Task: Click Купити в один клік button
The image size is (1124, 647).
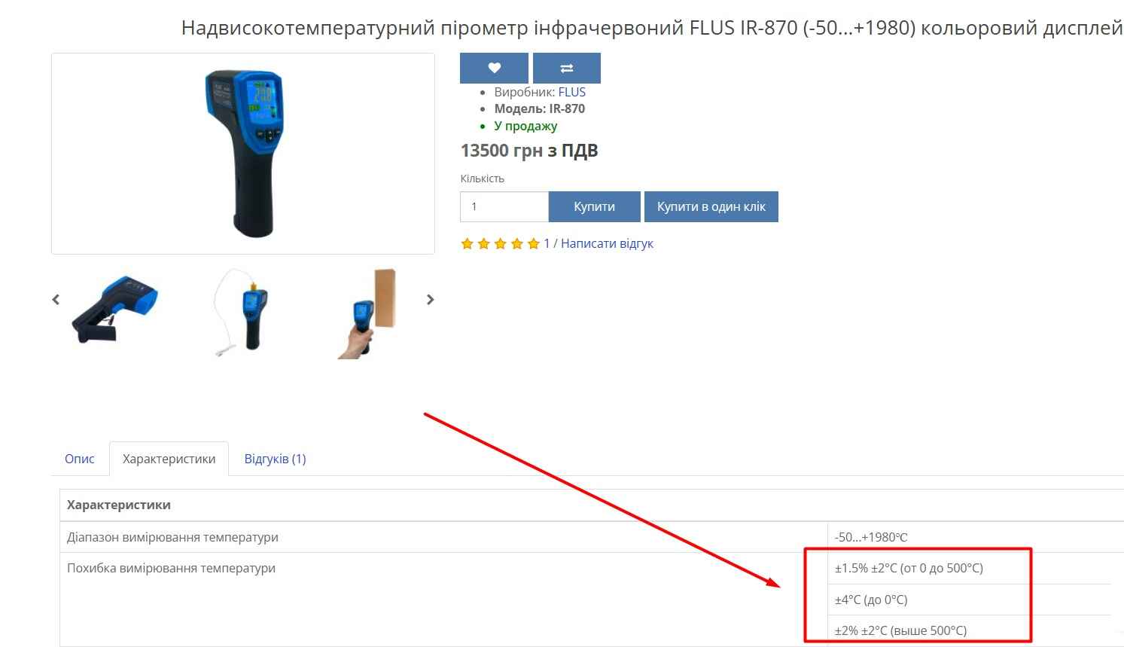Action: [x=711, y=206]
